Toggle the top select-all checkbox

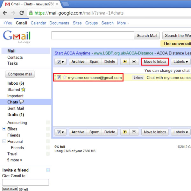(x=59, y=62)
